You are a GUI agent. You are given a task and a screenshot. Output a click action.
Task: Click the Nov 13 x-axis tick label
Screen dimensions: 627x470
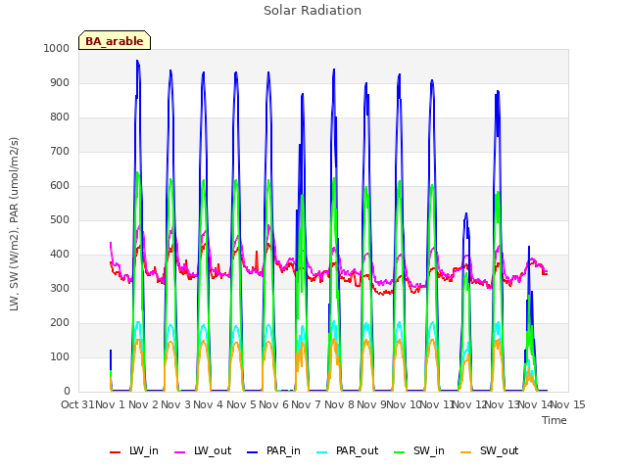tap(503, 404)
